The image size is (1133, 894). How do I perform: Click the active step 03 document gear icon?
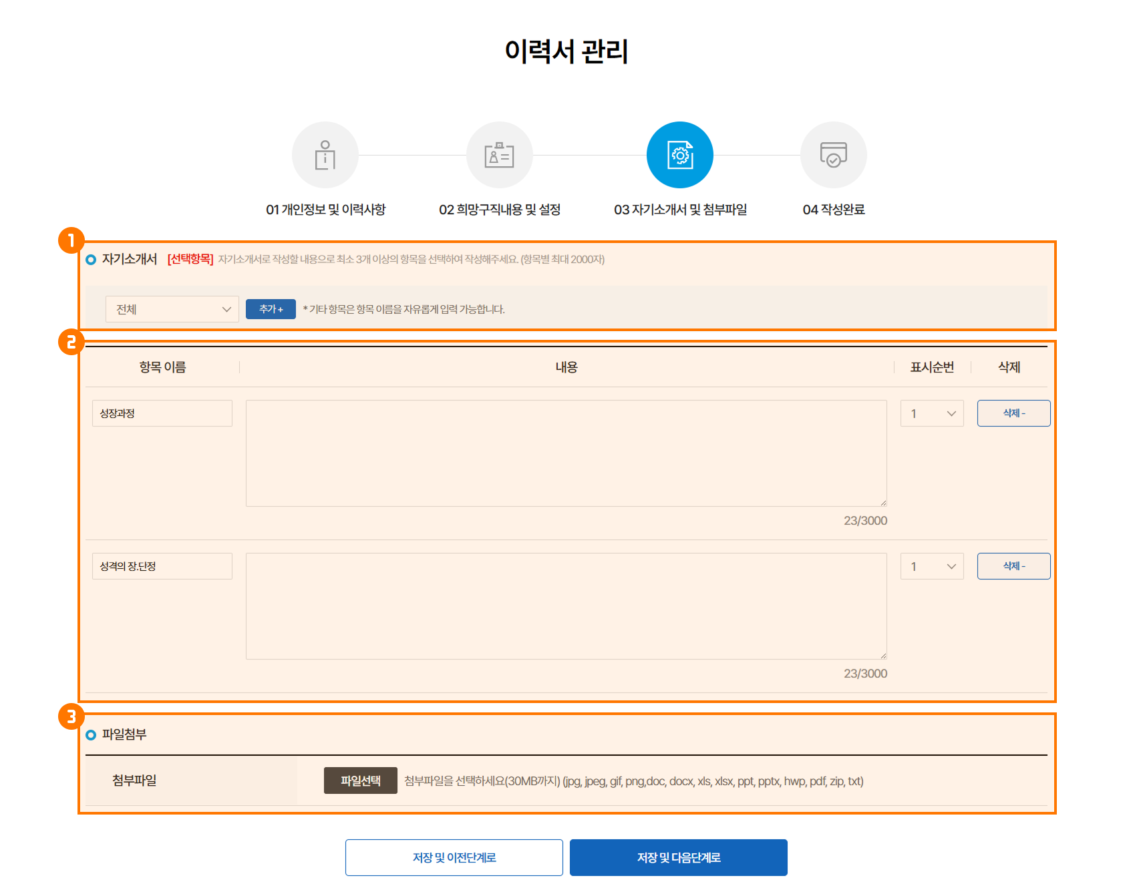click(x=680, y=155)
